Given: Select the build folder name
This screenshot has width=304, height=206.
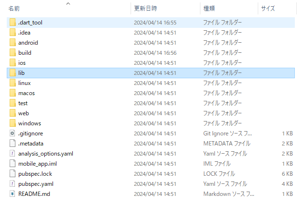Looking at the screenshot, I should pos(25,53).
